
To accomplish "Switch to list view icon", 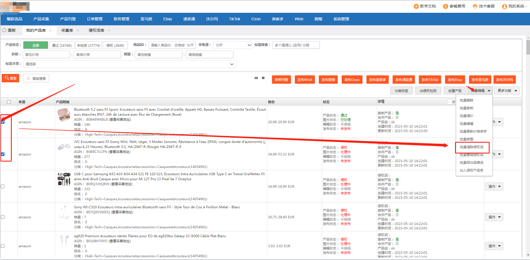I will point(263,78).
